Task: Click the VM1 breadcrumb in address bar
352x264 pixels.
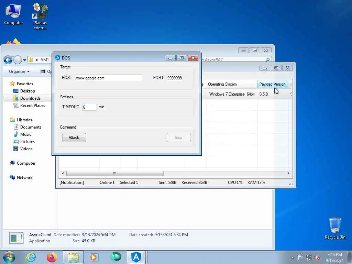Action: [x=45, y=60]
